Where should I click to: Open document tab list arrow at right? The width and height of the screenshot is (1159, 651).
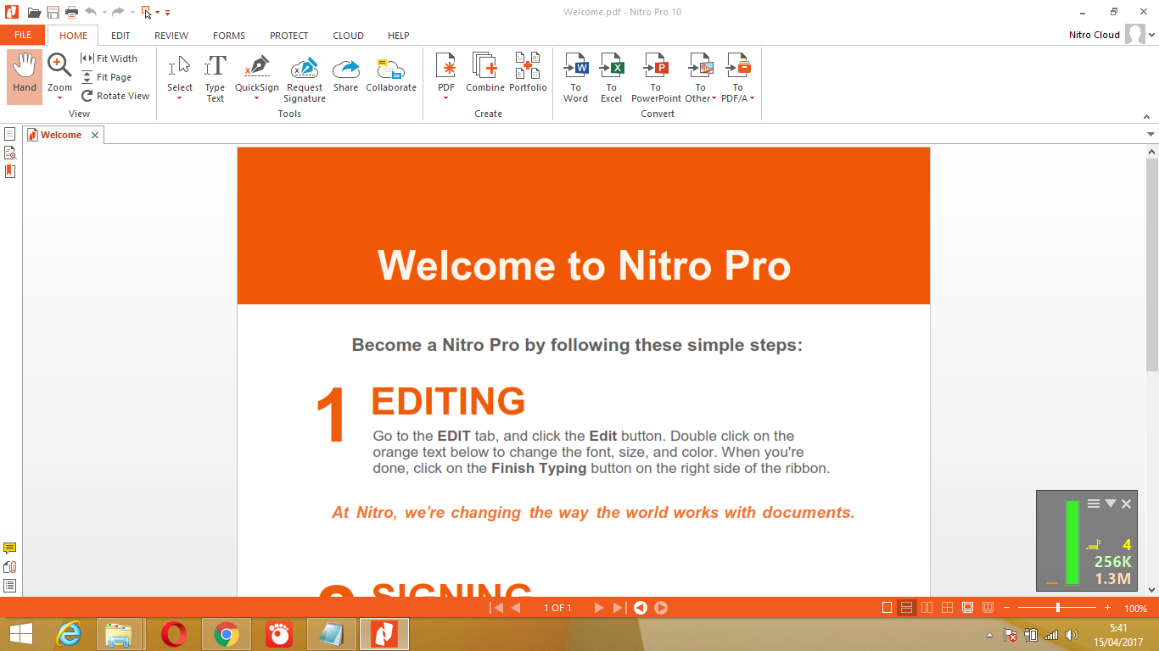click(1151, 135)
